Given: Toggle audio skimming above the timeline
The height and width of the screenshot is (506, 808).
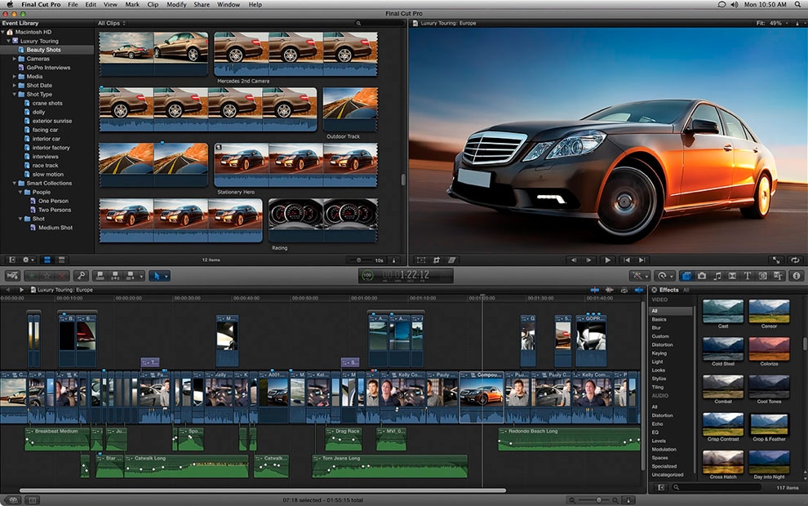Looking at the screenshot, I should [610, 290].
